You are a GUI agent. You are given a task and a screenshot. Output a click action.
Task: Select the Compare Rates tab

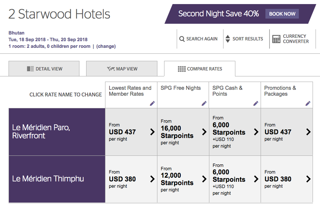pos(200,69)
